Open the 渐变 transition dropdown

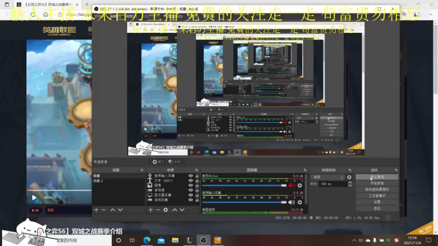click(x=328, y=177)
